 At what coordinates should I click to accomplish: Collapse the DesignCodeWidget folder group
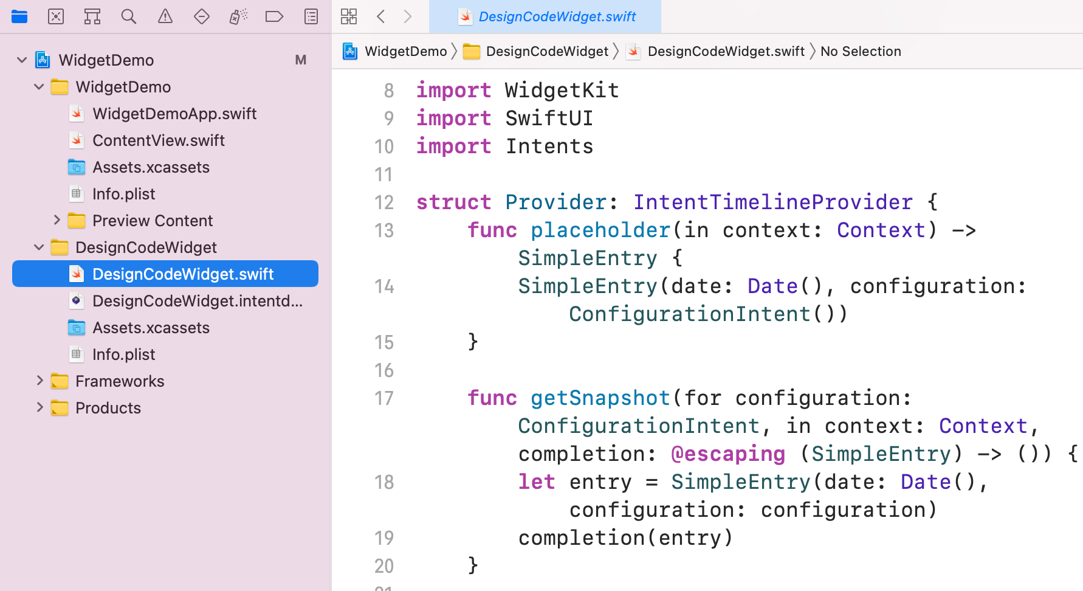39,247
